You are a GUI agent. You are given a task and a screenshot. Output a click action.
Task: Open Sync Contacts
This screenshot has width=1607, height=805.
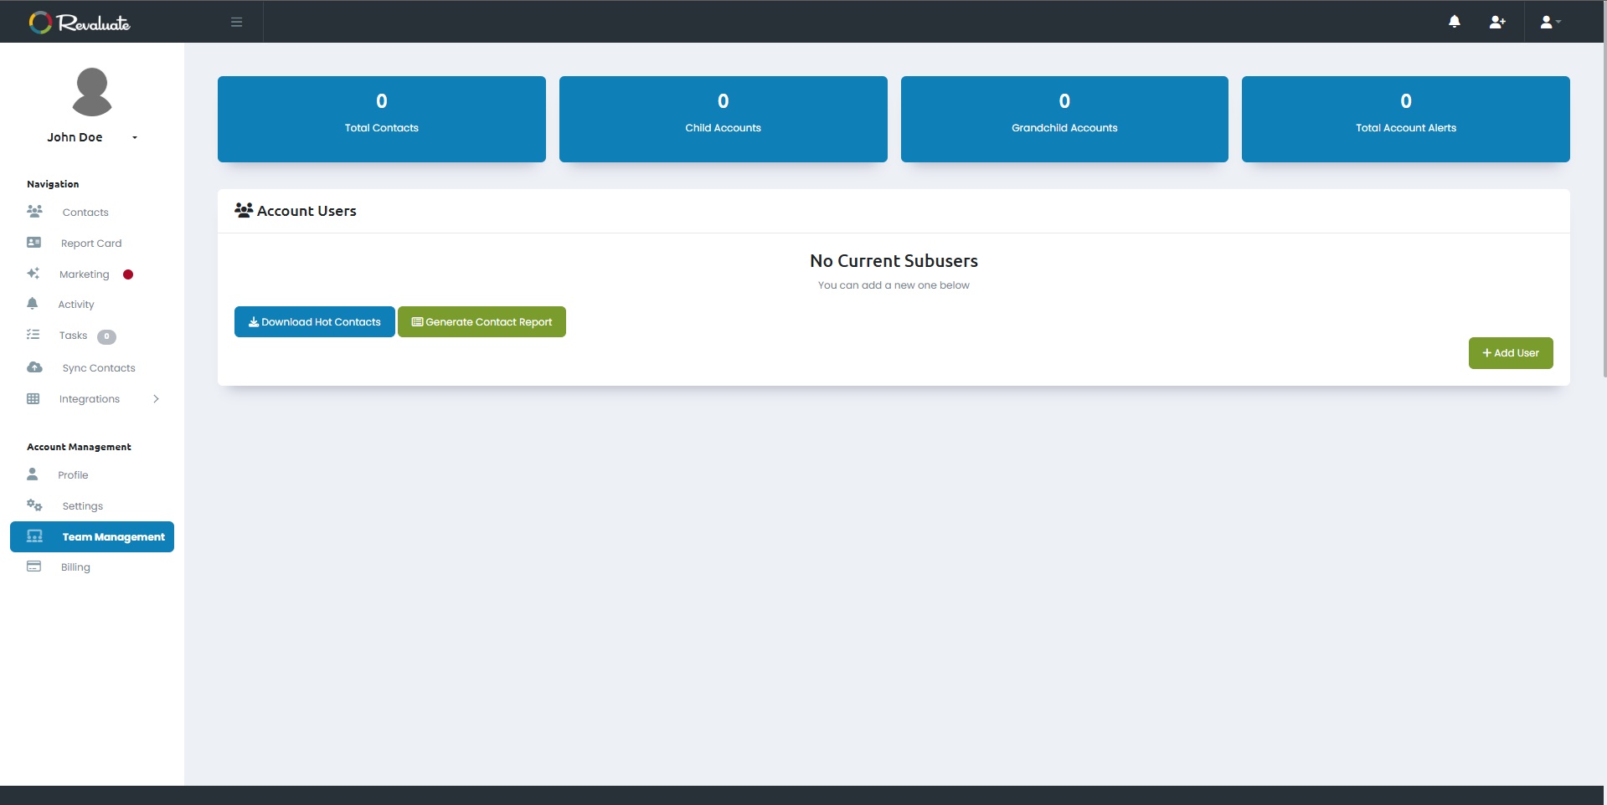pyautogui.click(x=99, y=368)
